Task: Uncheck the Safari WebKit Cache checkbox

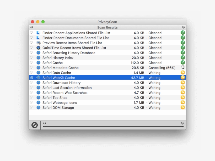Action: click(x=32, y=78)
